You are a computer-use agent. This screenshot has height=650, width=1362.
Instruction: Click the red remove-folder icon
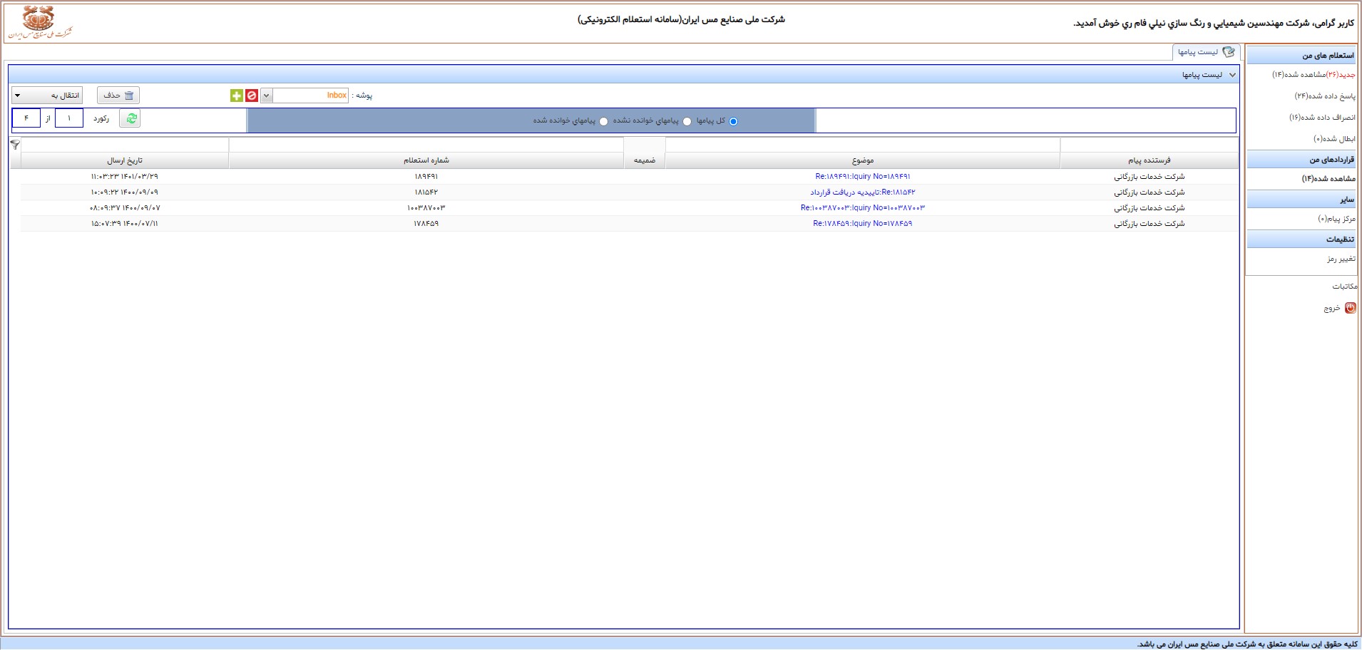coord(252,96)
